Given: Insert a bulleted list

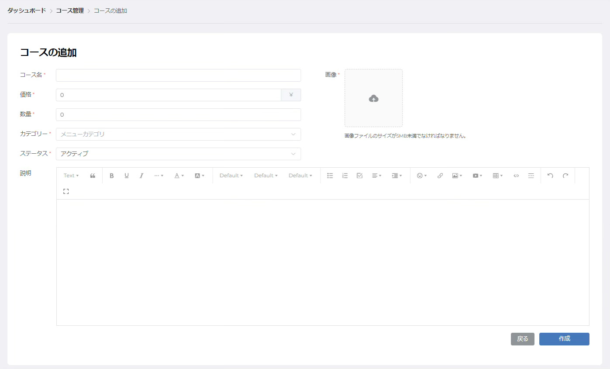Looking at the screenshot, I should 330,176.
